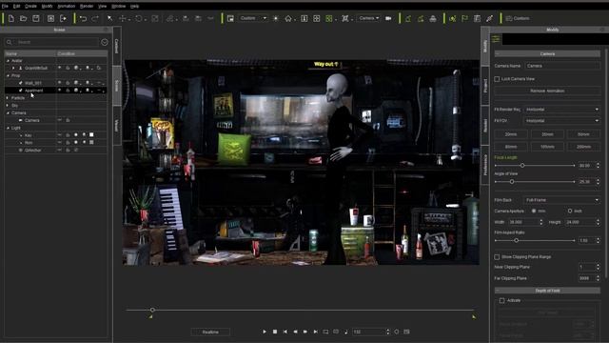Click the 20mm lens preset button
The image size is (609, 343).
tap(511, 134)
